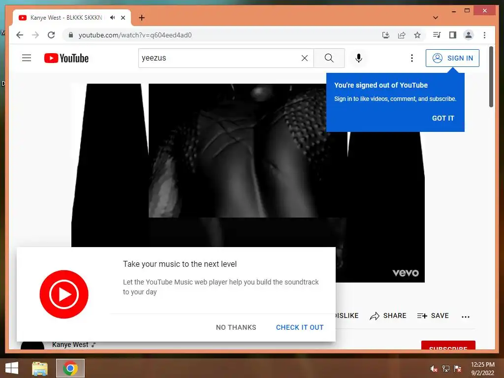Share this page via address bar icon
Viewport: 504px width, 378px height.
point(402,35)
